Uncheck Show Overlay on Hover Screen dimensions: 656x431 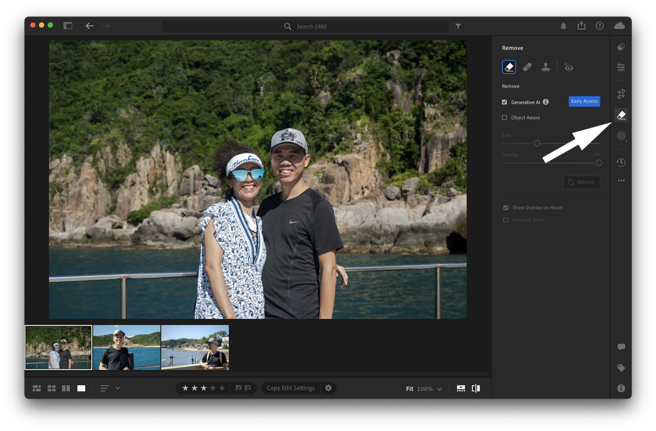click(506, 208)
